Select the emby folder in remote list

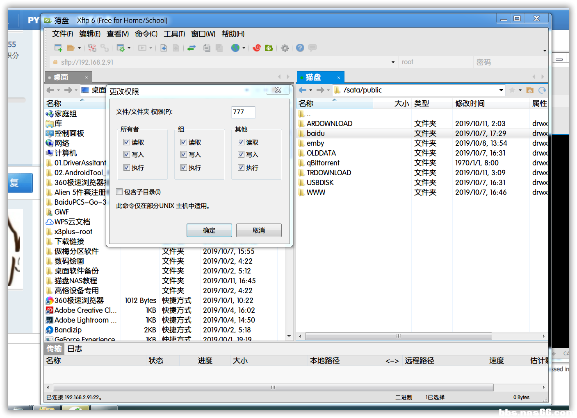[315, 143]
